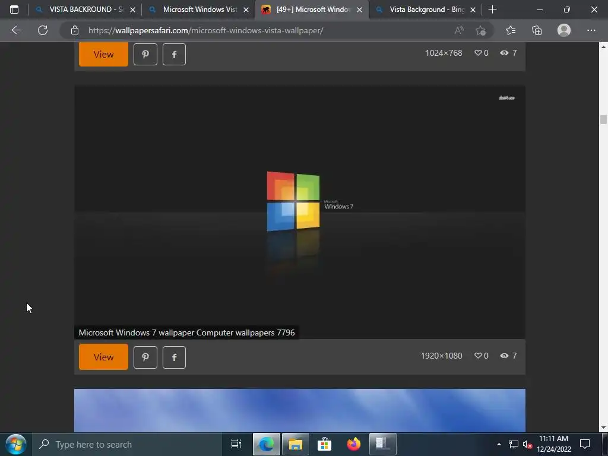The width and height of the screenshot is (608, 456).
Task: Click the page scrollbar thumb
Action: (x=603, y=120)
